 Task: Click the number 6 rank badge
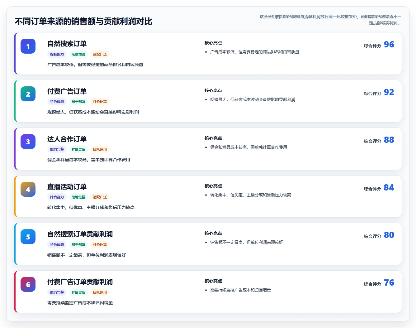28,285
